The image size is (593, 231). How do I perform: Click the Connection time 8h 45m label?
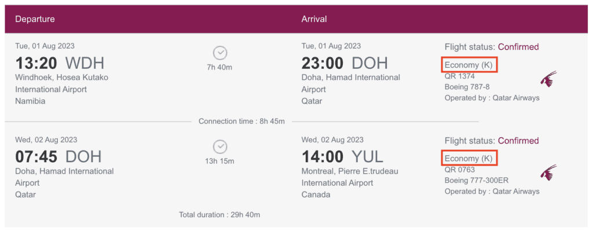click(241, 122)
